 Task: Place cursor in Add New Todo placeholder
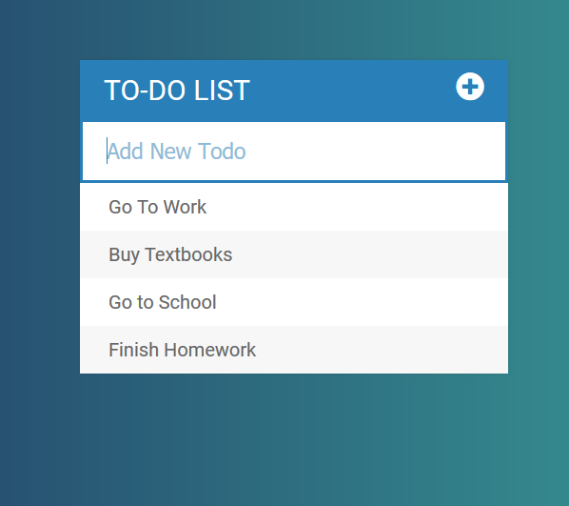[x=177, y=152]
